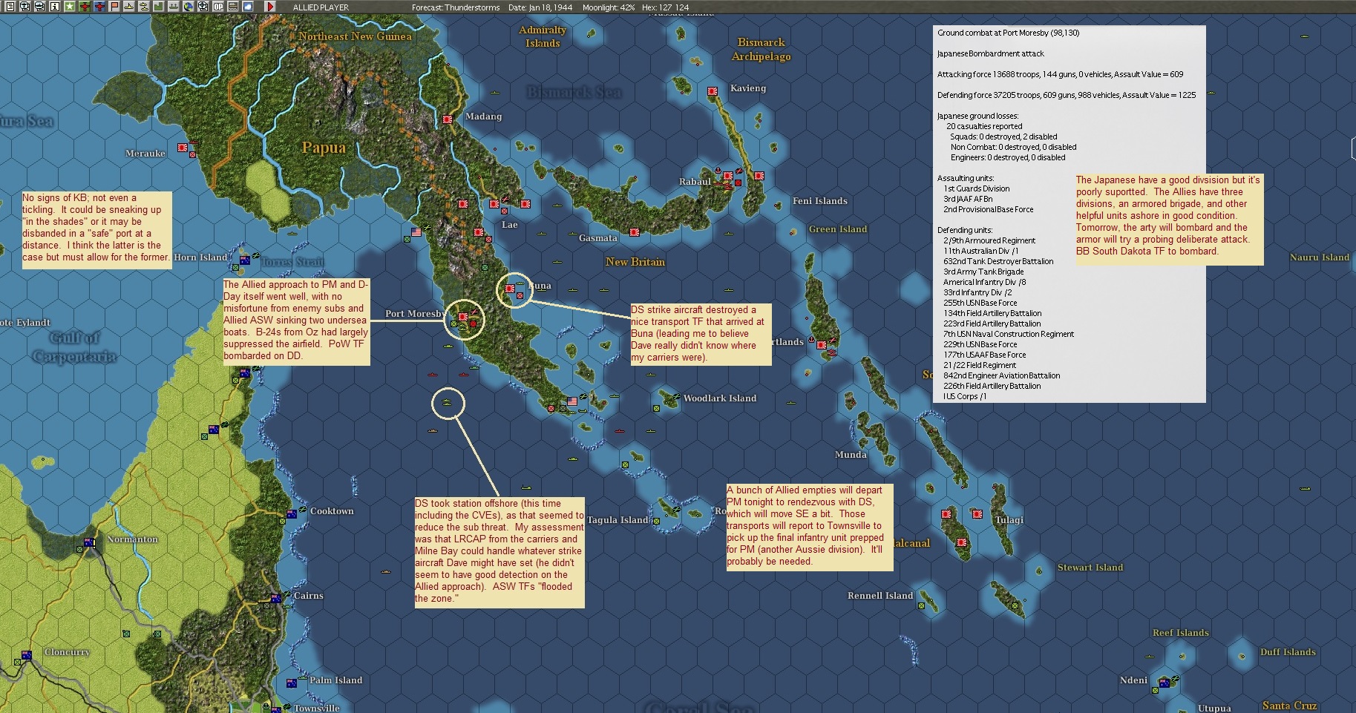Image resolution: width=1356 pixels, height=713 pixels.
Task: Click the Hex: 127 124 coordinate readout
Action: (666, 7)
